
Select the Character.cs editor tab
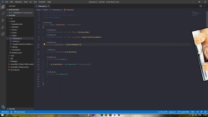click(x=43, y=6)
